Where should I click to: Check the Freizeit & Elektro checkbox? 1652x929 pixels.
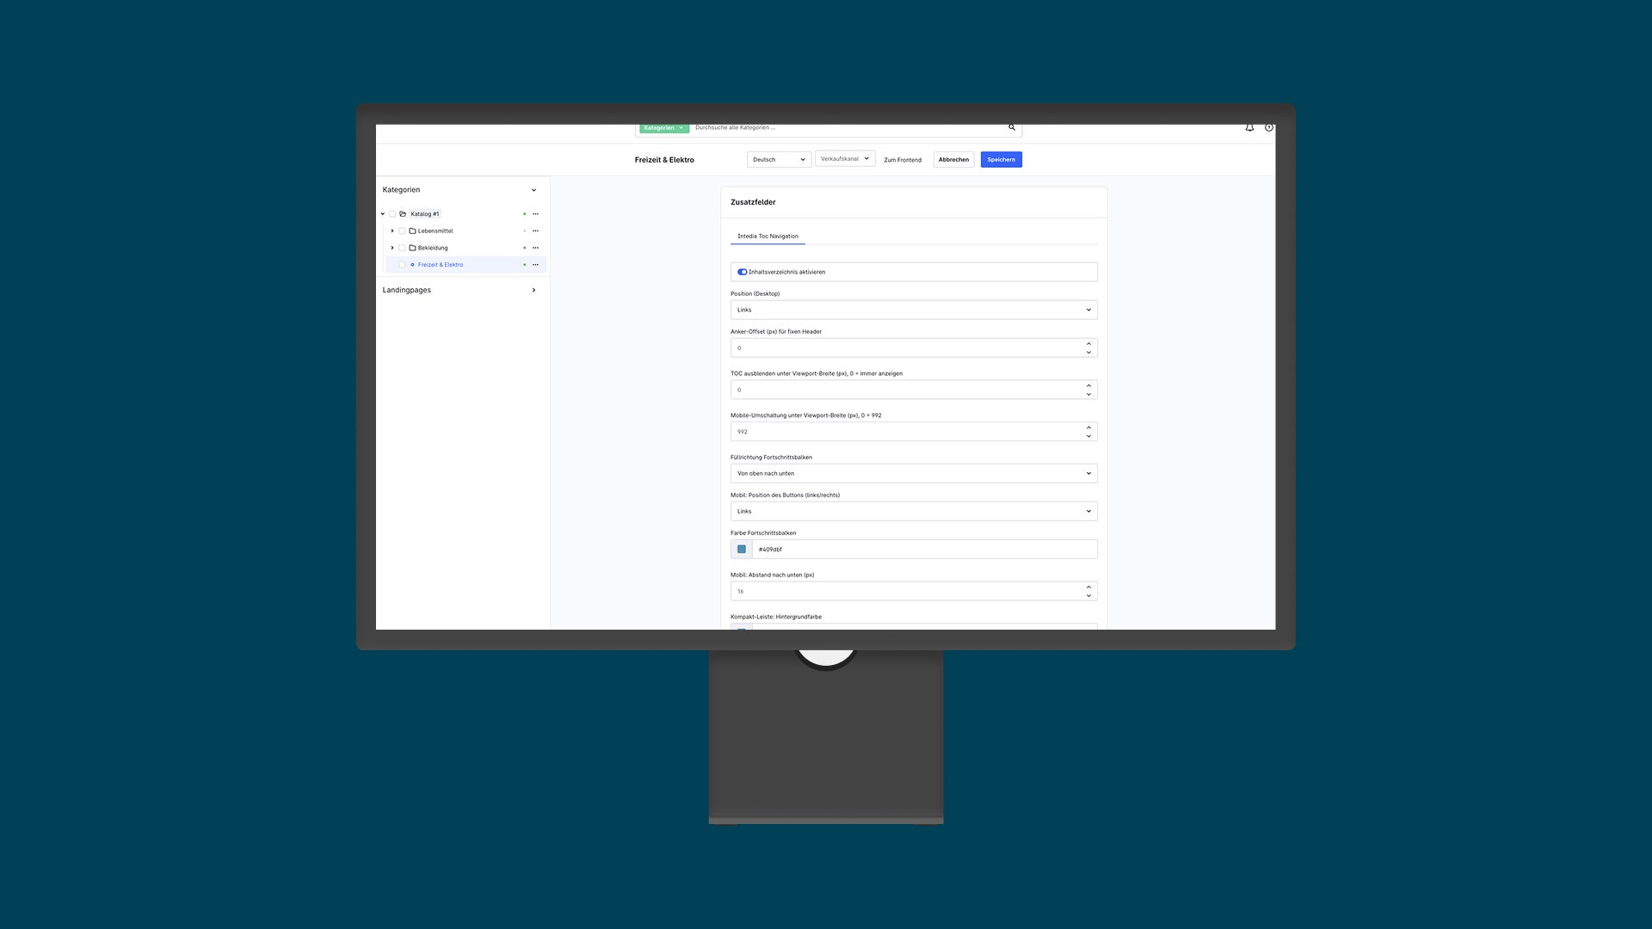tap(402, 265)
